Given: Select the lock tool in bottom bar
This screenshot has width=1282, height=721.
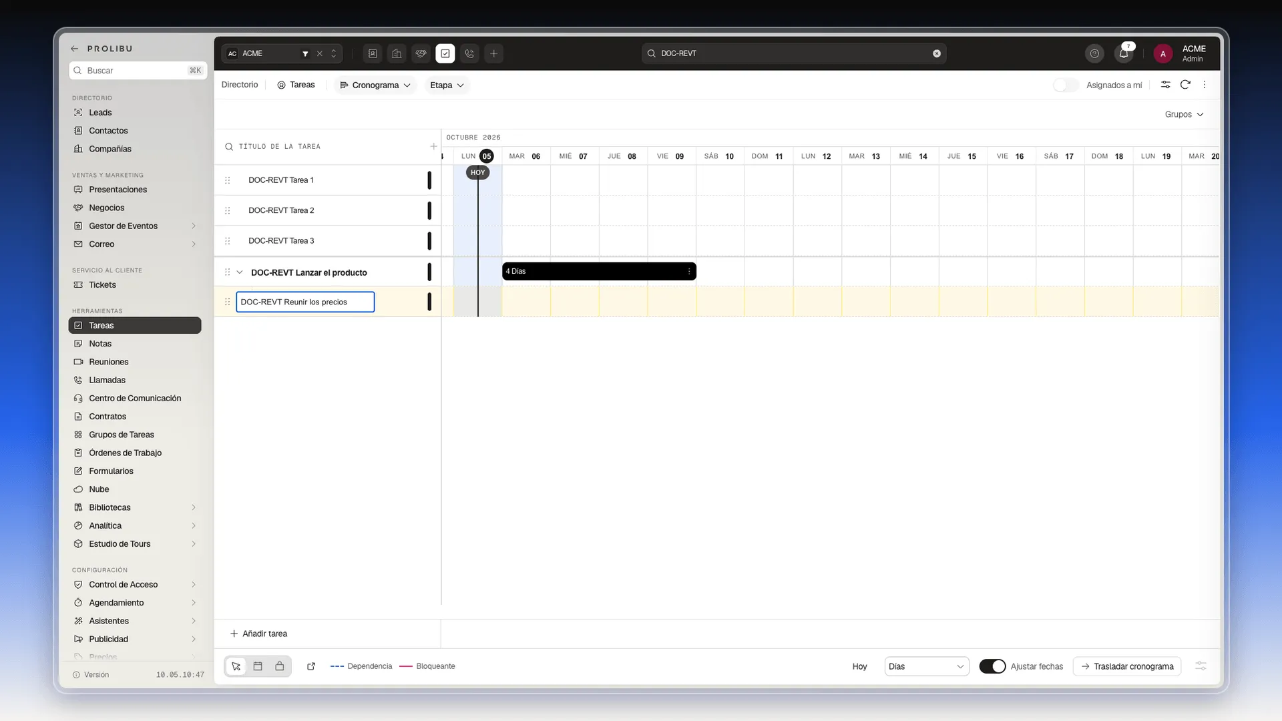Looking at the screenshot, I should point(280,666).
